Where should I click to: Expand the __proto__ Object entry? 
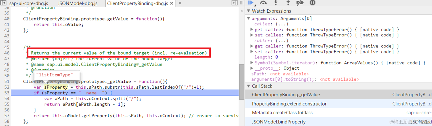252,68
